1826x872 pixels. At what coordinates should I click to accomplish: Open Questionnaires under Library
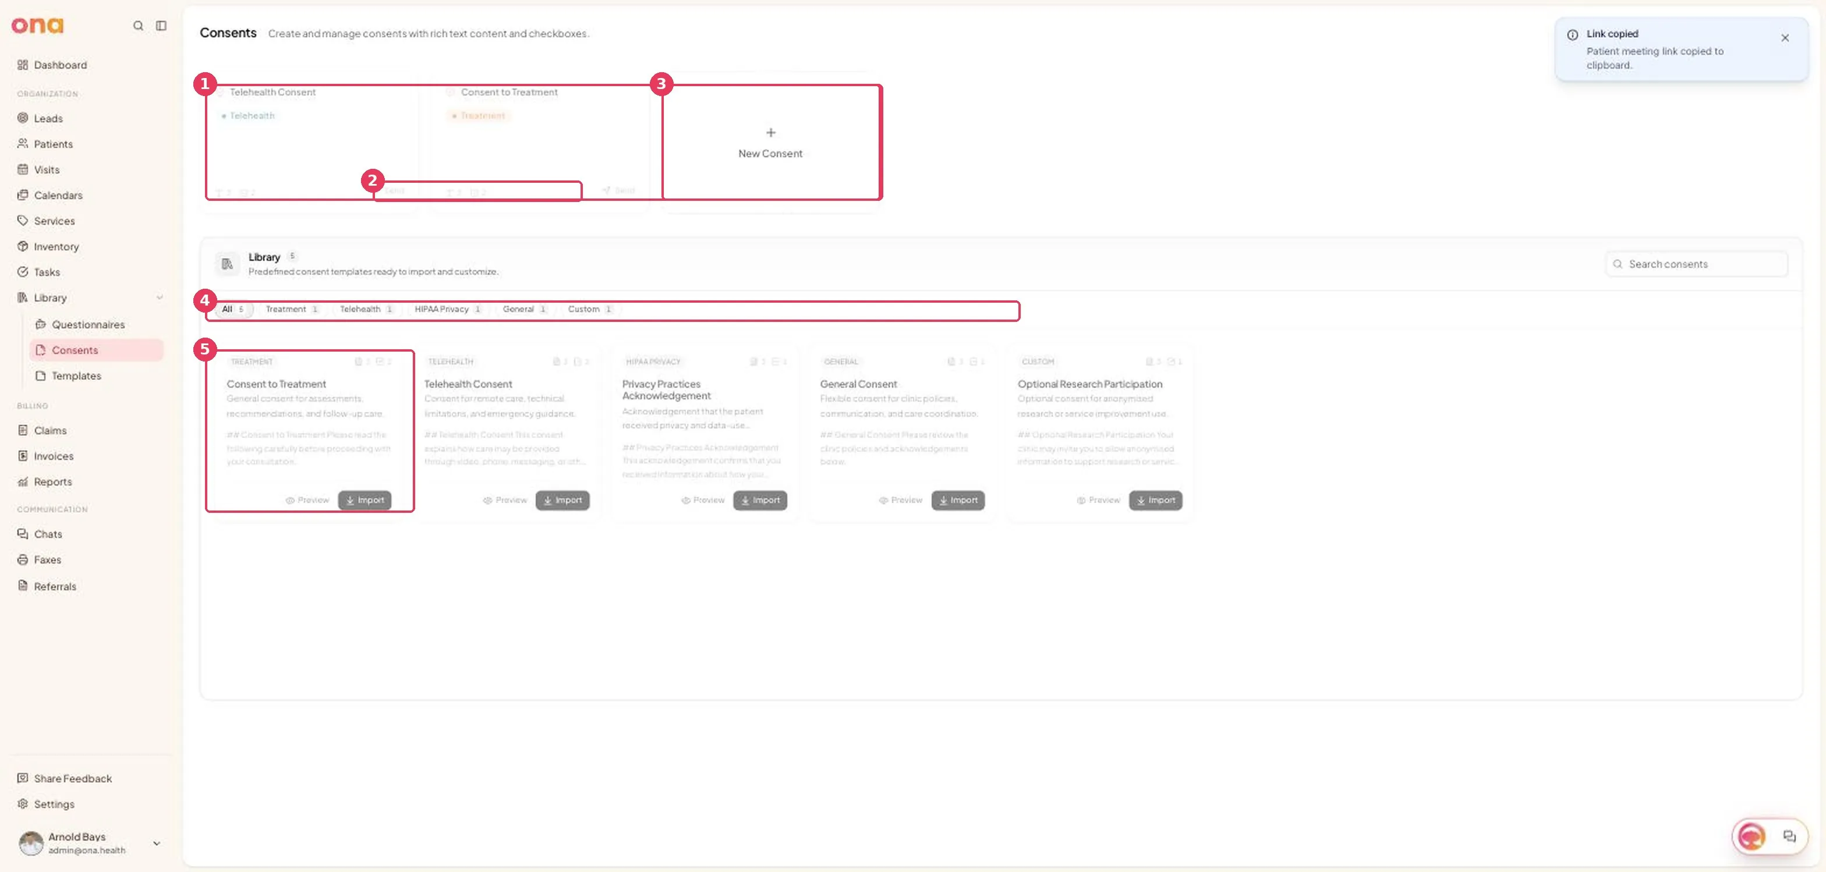click(x=88, y=324)
